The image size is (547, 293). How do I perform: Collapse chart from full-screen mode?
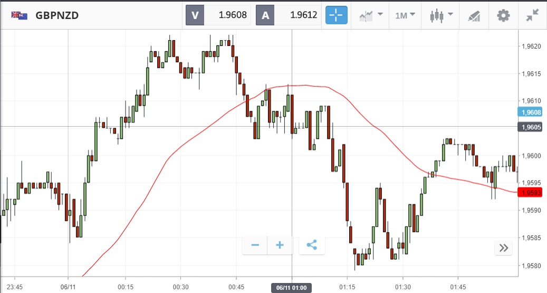point(532,15)
